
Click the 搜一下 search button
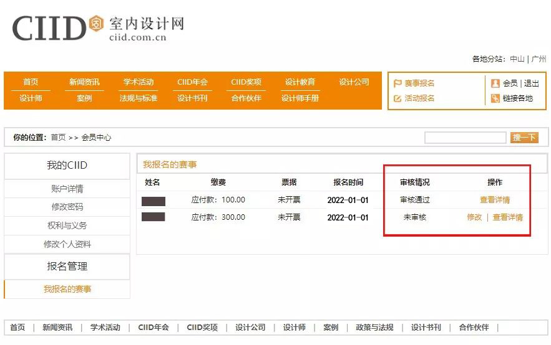coord(524,138)
